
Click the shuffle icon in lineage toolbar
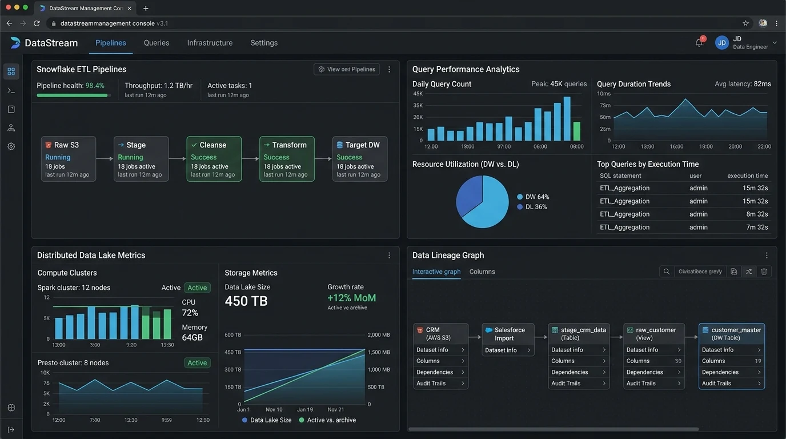pos(749,272)
